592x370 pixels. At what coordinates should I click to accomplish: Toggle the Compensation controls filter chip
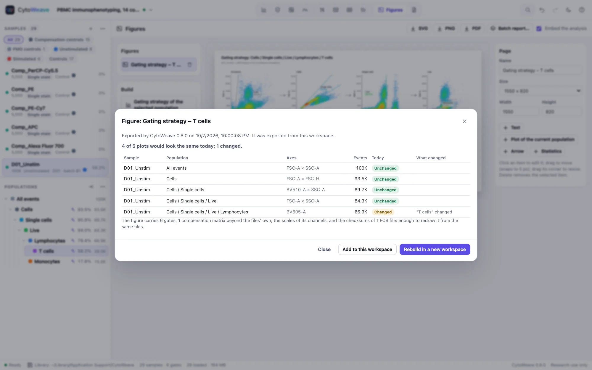[59, 39]
